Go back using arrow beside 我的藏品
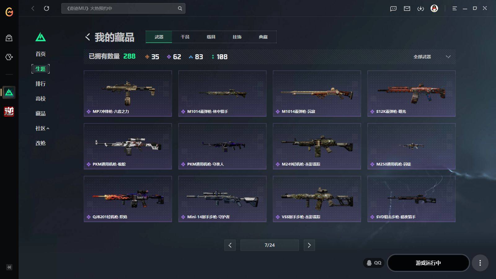The height and width of the screenshot is (279, 496). pyautogui.click(x=88, y=37)
